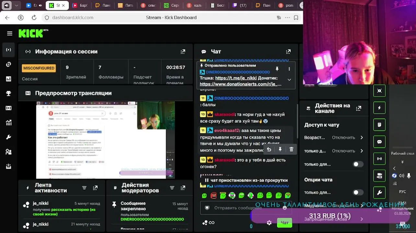Click the wrench button in right toolbar
Screen dimensions: 416x233
click(x=379, y=193)
